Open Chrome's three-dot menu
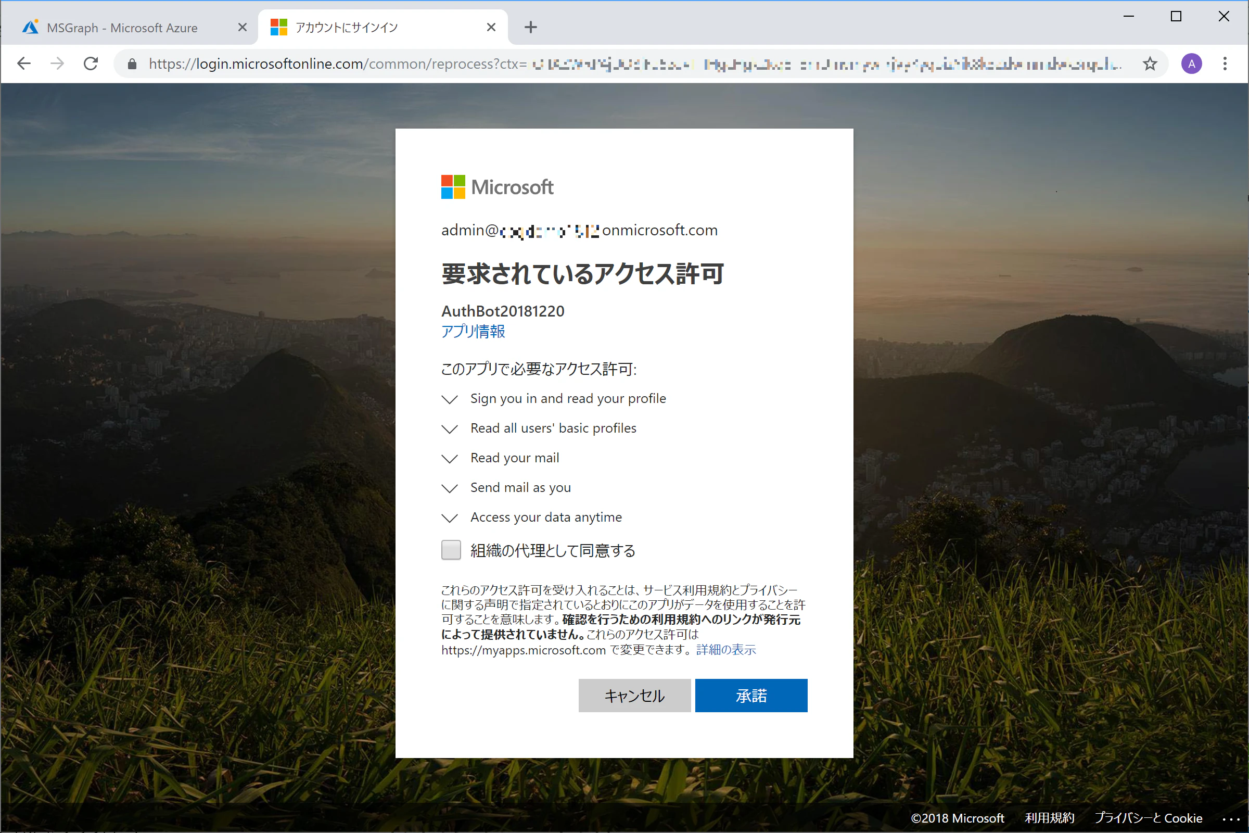Screen dimensions: 1249x833 tap(1225, 64)
